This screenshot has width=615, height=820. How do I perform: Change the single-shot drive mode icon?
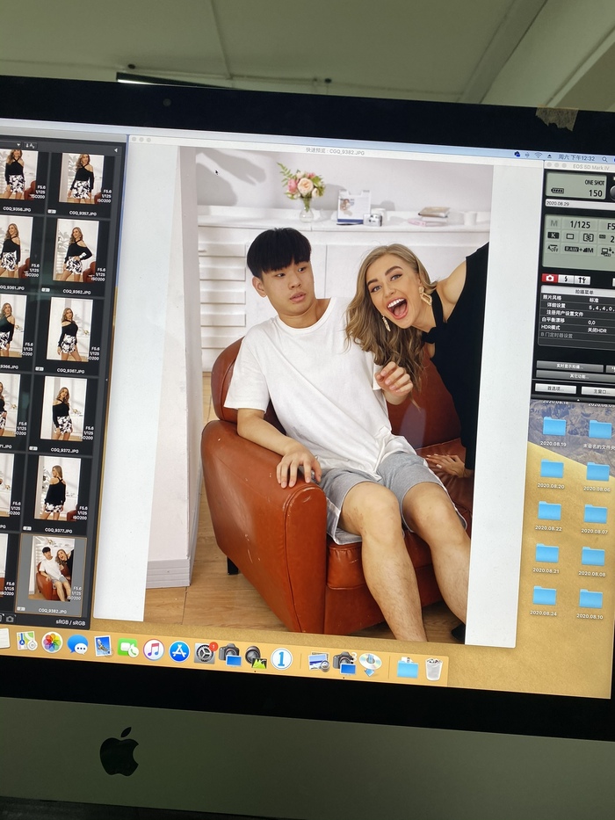[570, 236]
